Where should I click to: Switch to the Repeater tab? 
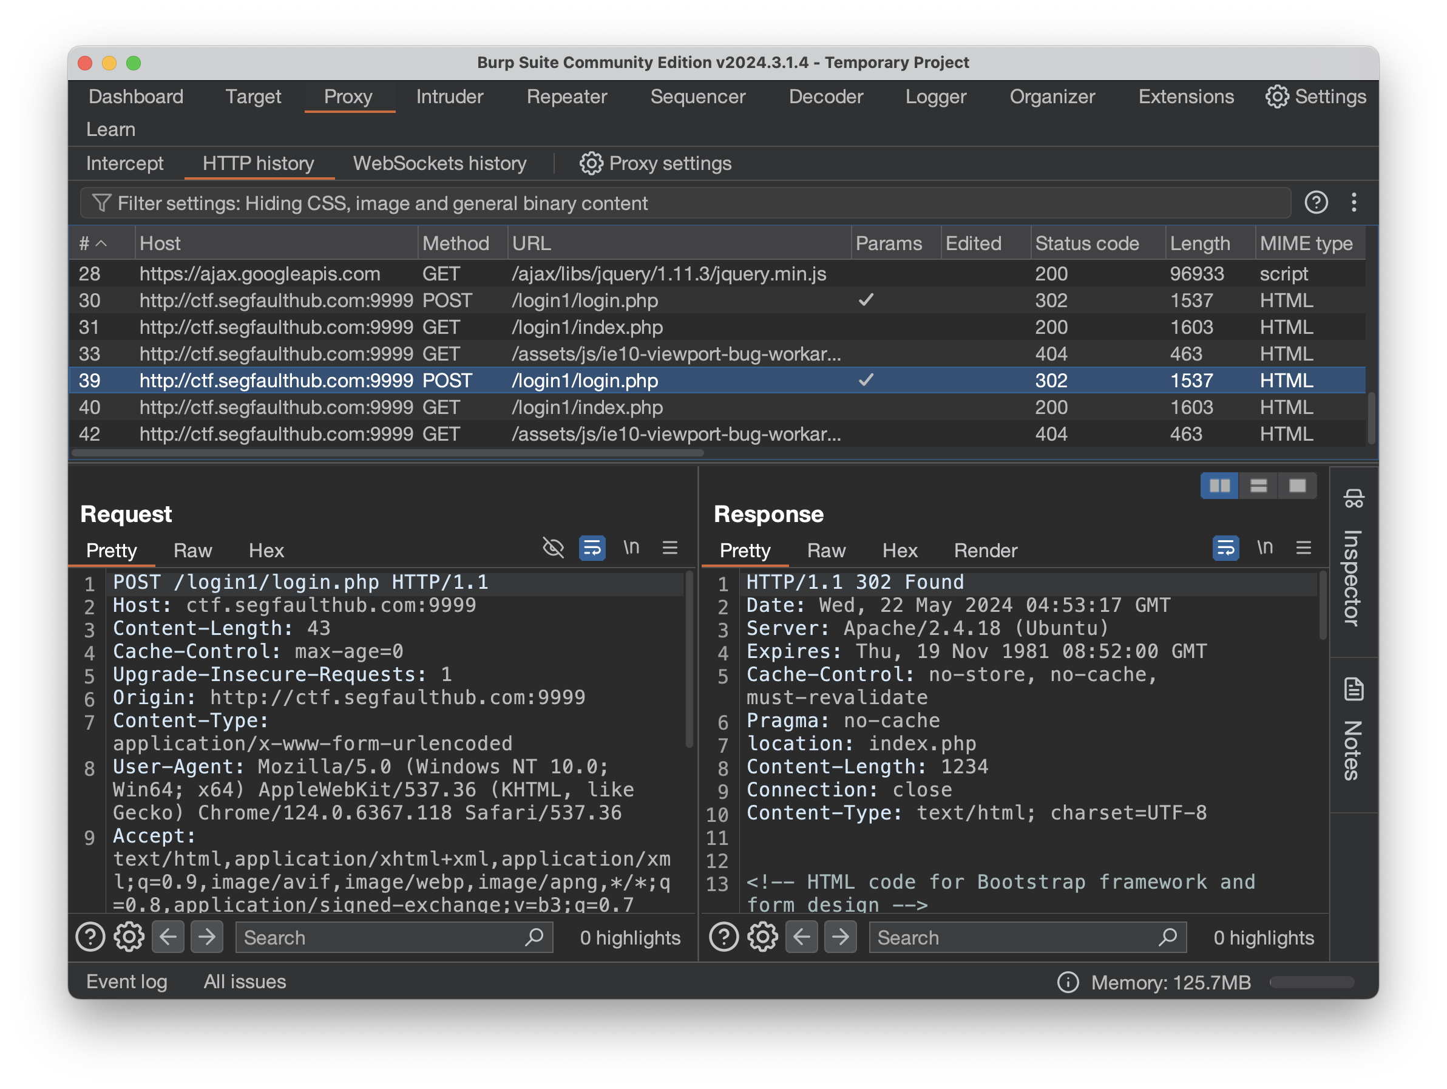(566, 97)
